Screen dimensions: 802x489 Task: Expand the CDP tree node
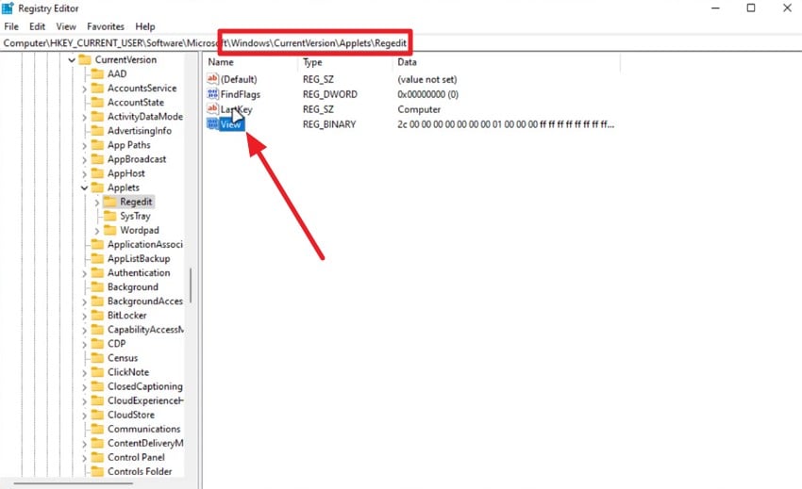coord(84,345)
